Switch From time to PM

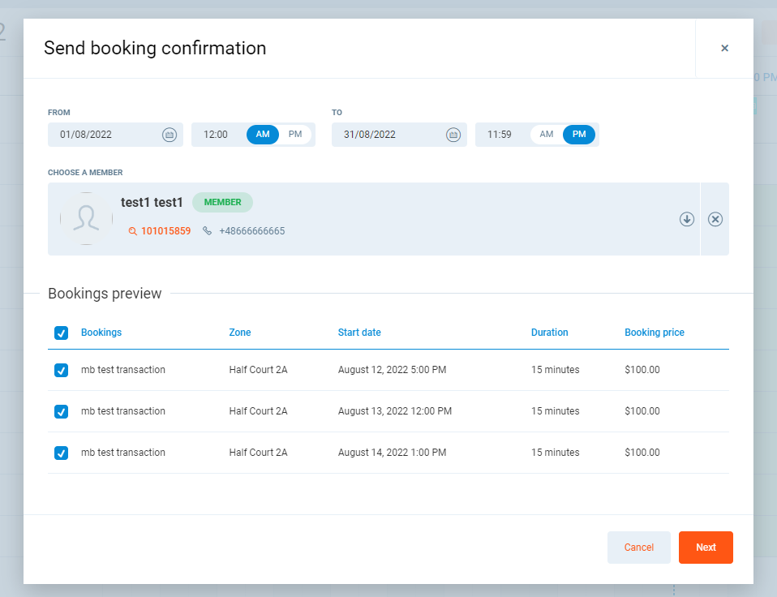(x=295, y=135)
